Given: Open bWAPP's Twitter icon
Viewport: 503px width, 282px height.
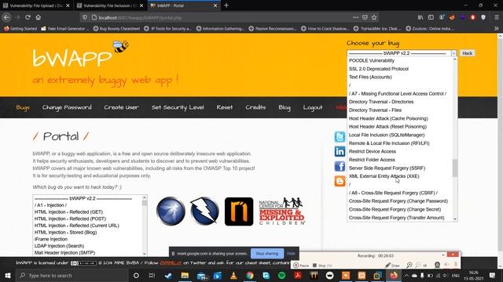Looking at the screenshot, I should tap(340, 137).
